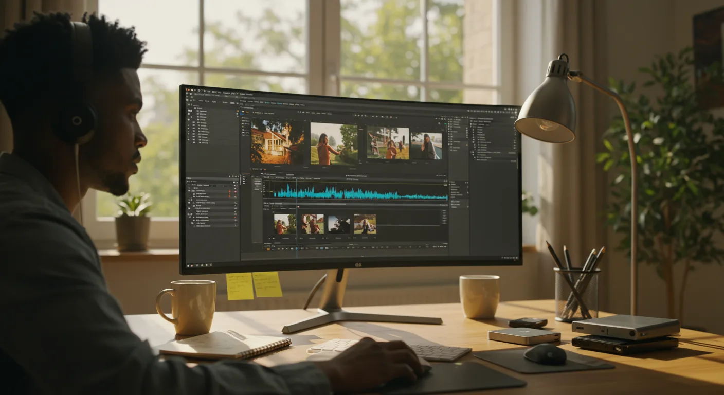Select first timeline clip of woman in field
724x395 pixels.
pyautogui.click(x=285, y=224)
